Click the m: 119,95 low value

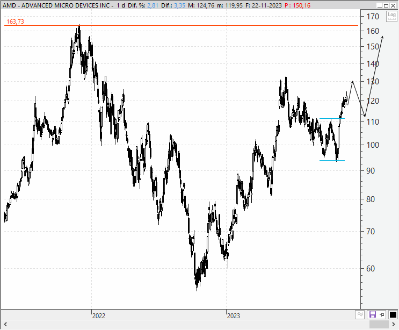pyautogui.click(x=230, y=5)
